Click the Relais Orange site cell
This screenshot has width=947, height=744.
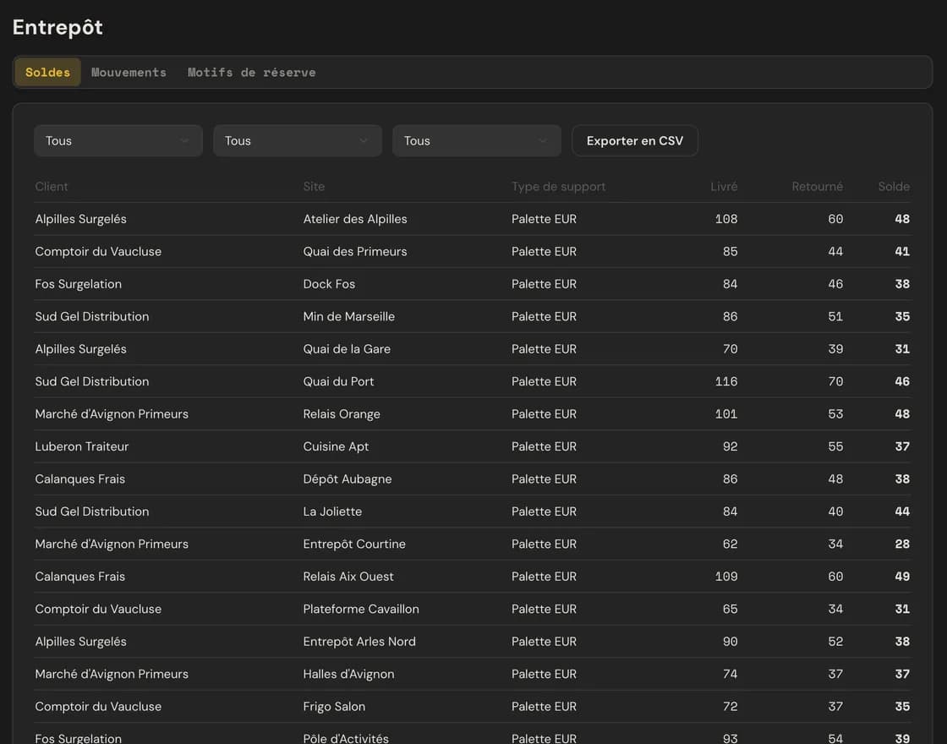tap(342, 414)
